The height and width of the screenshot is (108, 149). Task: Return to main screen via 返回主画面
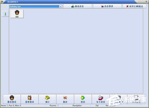[135, 6]
